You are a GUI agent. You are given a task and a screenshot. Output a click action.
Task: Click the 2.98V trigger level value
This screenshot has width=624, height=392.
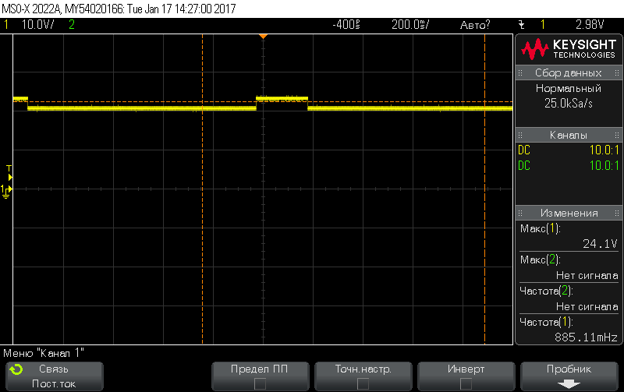(x=590, y=25)
